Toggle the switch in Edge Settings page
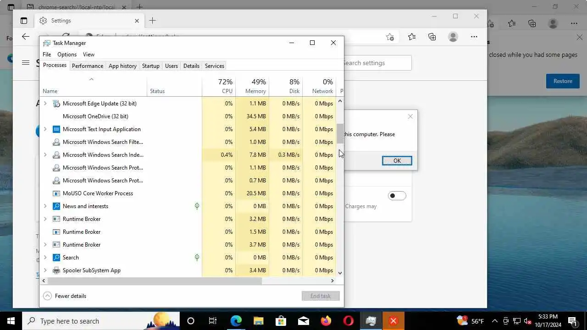 click(397, 196)
